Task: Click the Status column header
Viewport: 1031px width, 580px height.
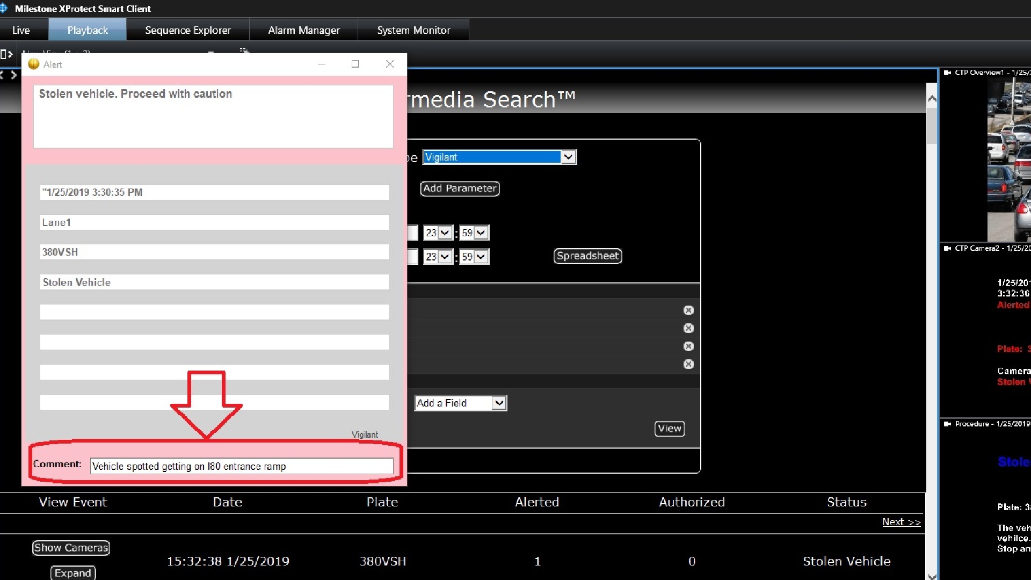Action: pyautogui.click(x=847, y=502)
